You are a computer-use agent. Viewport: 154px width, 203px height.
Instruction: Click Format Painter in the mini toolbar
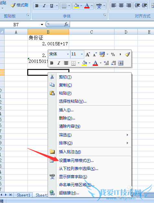(127, 54)
